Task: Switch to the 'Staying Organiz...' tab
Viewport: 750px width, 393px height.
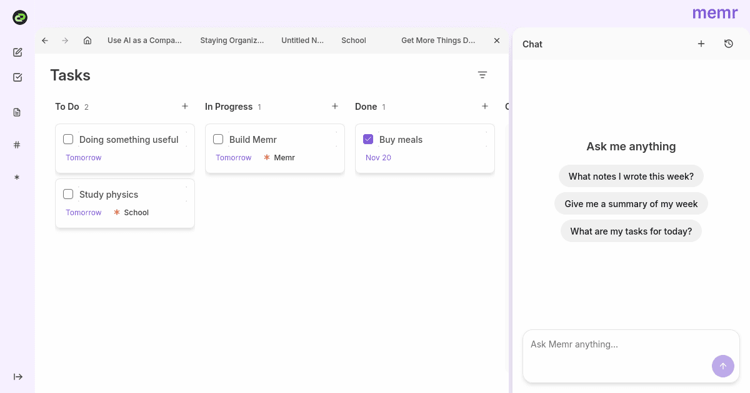Action: (232, 41)
